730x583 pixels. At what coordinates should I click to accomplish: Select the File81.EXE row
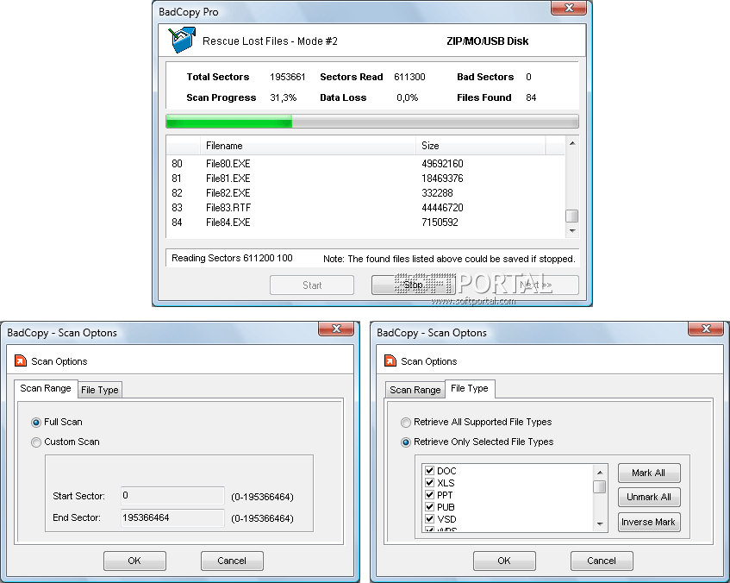tap(365, 179)
